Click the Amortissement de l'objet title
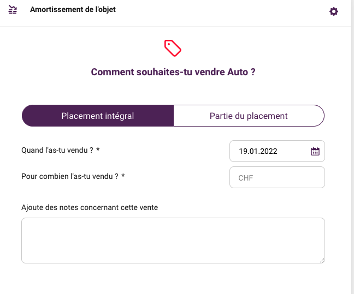Image resolution: width=354 pixels, height=294 pixels. tap(73, 9)
